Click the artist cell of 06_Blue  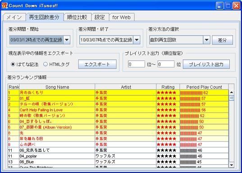tap(126, 162)
